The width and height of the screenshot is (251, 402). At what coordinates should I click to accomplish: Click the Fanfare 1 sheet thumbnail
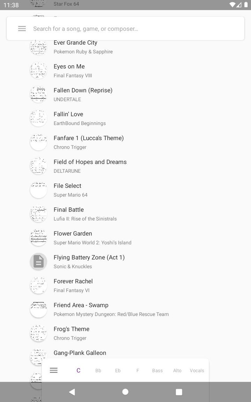pos(38,142)
